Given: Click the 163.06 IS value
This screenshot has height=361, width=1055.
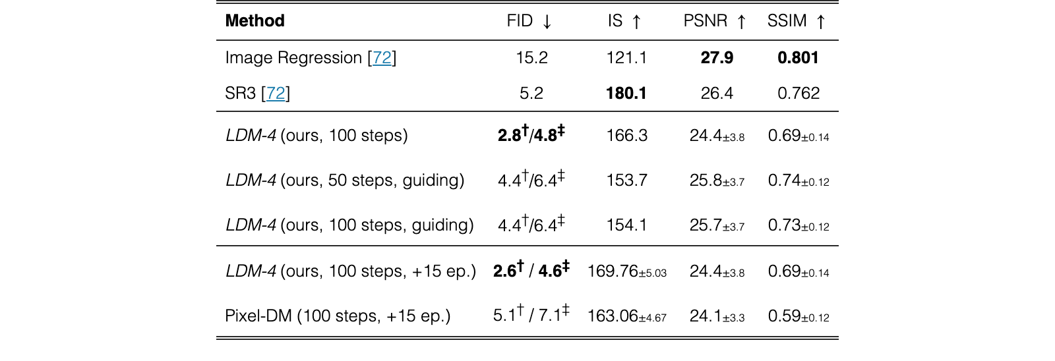Looking at the screenshot, I should click(627, 316).
